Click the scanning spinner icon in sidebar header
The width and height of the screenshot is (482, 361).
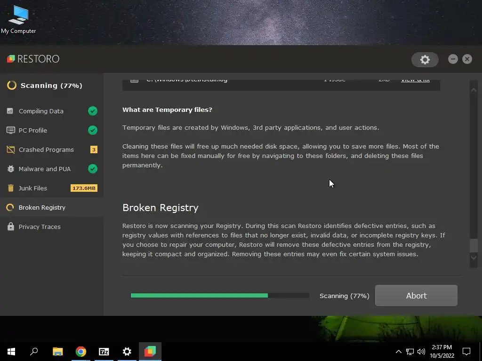(x=12, y=86)
